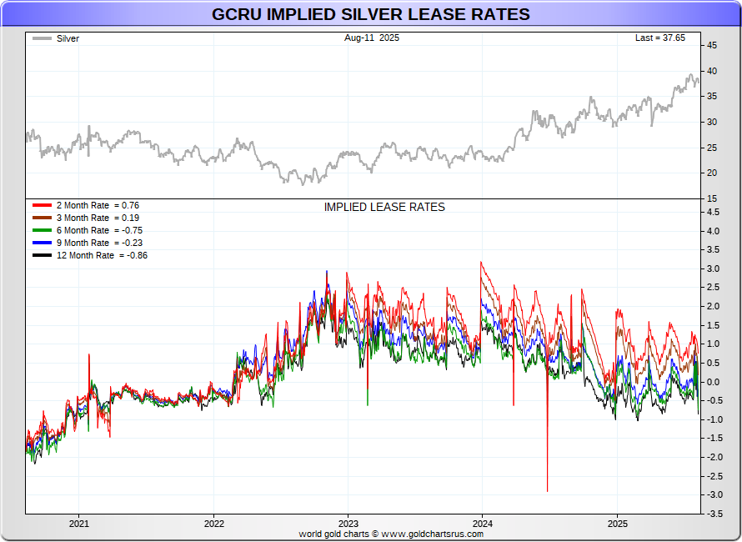Click the 1.0 lease rate axis label
Screen dimensions: 742x542
[x=713, y=344]
